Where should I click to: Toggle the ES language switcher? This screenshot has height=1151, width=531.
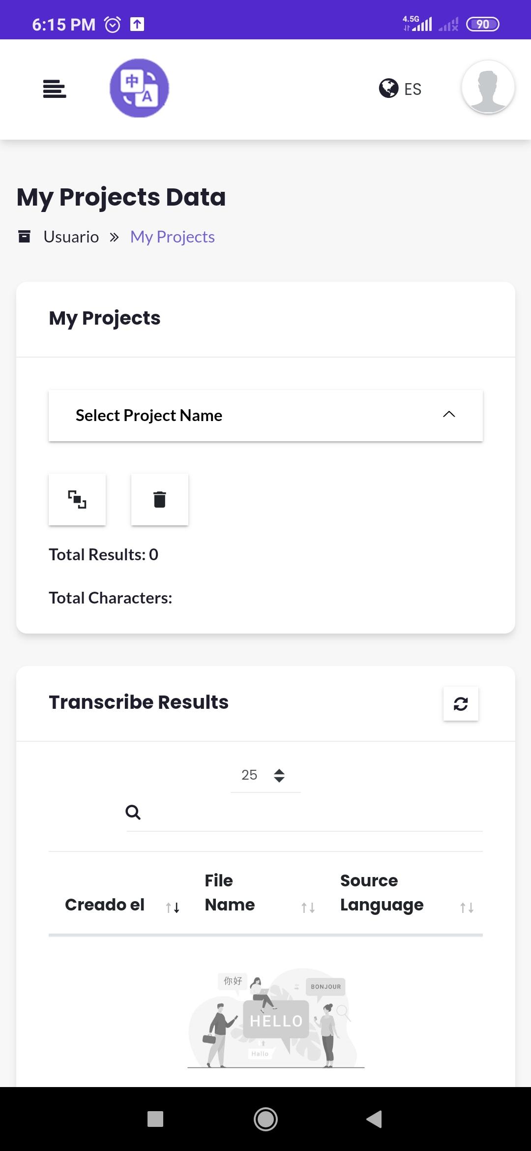[413, 89]
